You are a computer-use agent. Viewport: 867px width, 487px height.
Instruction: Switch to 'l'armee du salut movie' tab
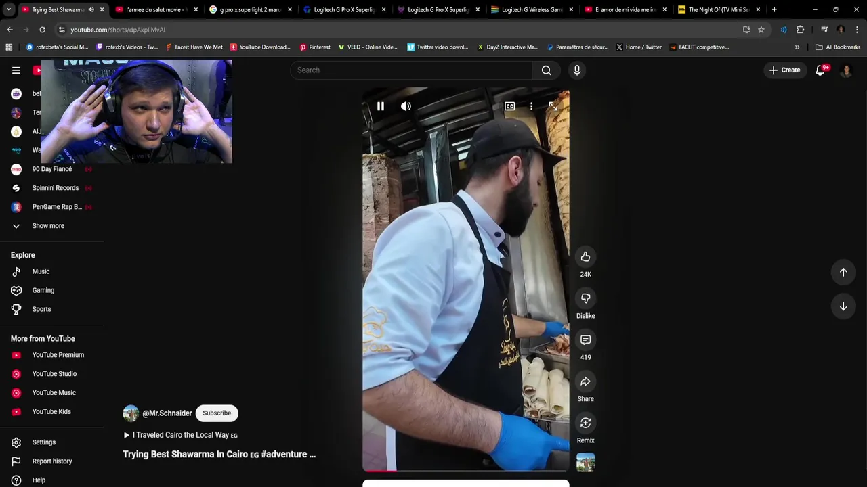pyautogui.click(x=156, y=9)
